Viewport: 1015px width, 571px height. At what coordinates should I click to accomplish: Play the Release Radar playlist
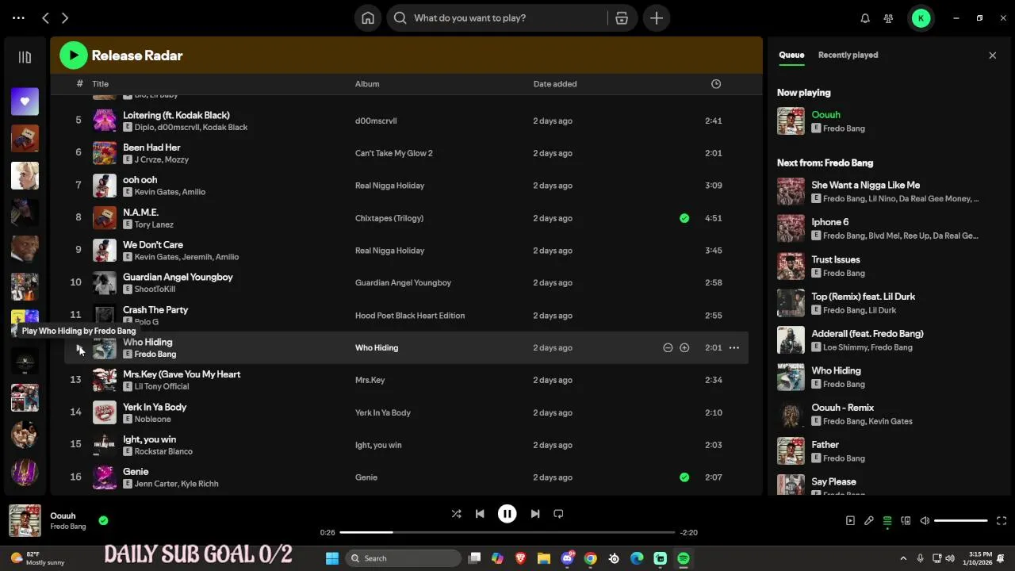(73, 55)
